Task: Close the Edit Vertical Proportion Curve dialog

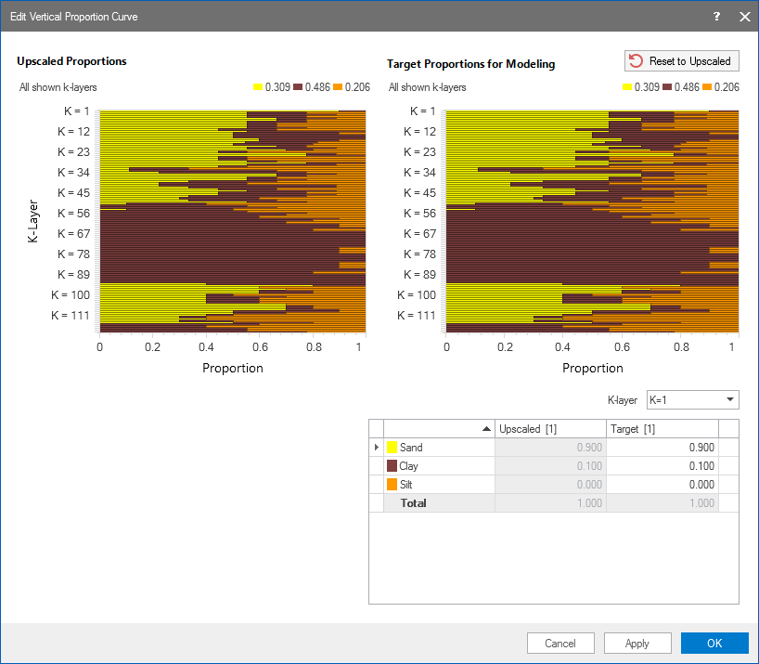Action: pos(744,17)
